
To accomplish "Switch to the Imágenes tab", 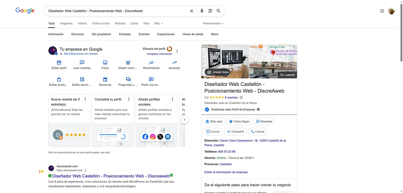I will 66,23.
